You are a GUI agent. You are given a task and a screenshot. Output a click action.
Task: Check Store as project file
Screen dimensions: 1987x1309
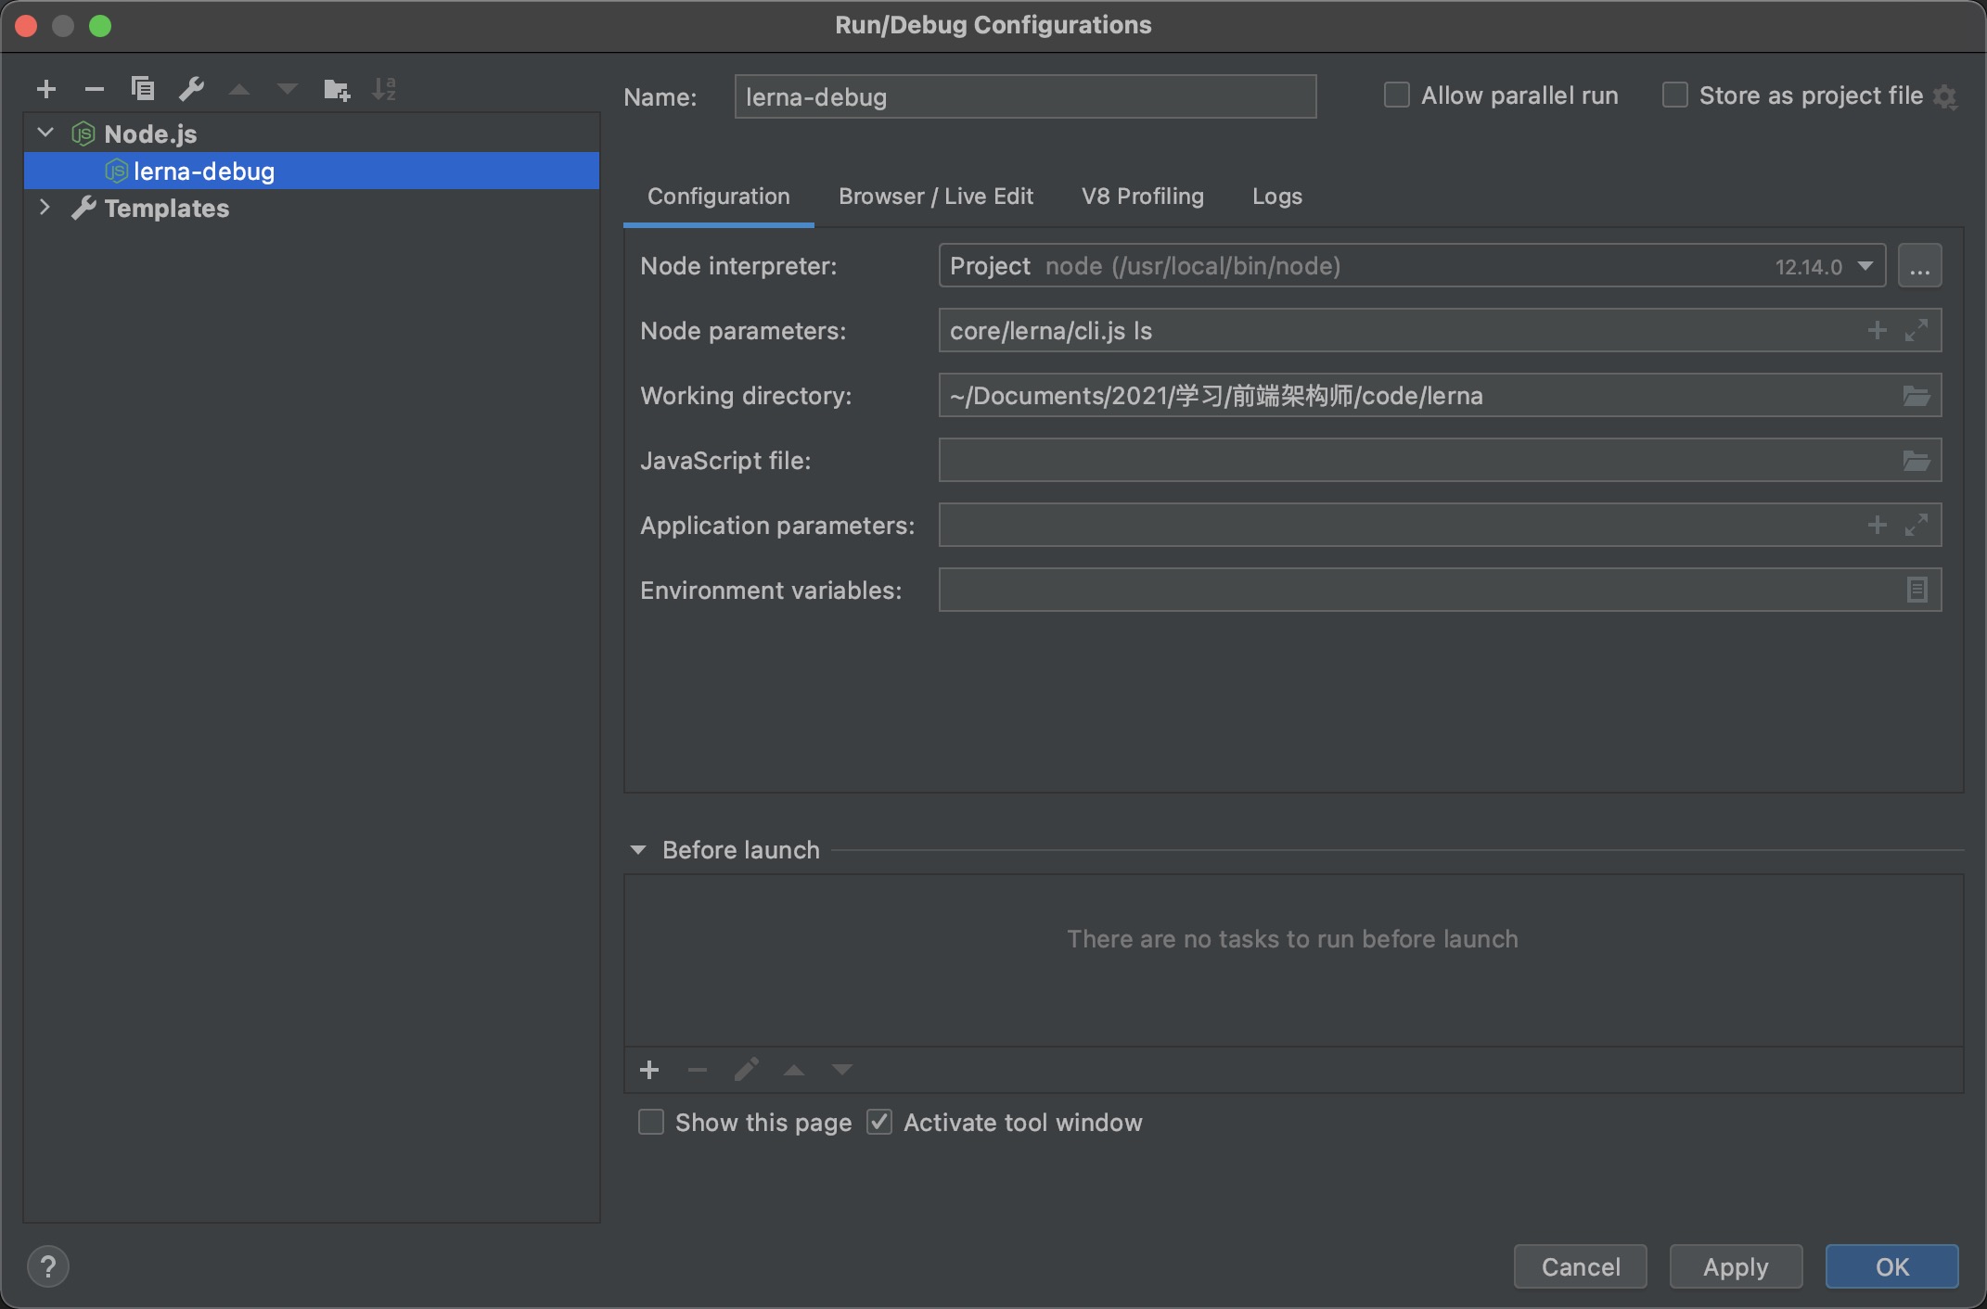click(x=1675, y=95)
